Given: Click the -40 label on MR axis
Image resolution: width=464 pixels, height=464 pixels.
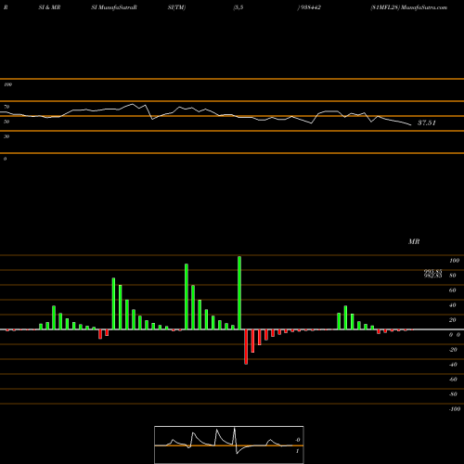Looking at the screenshot, I should tap(453, 365).
